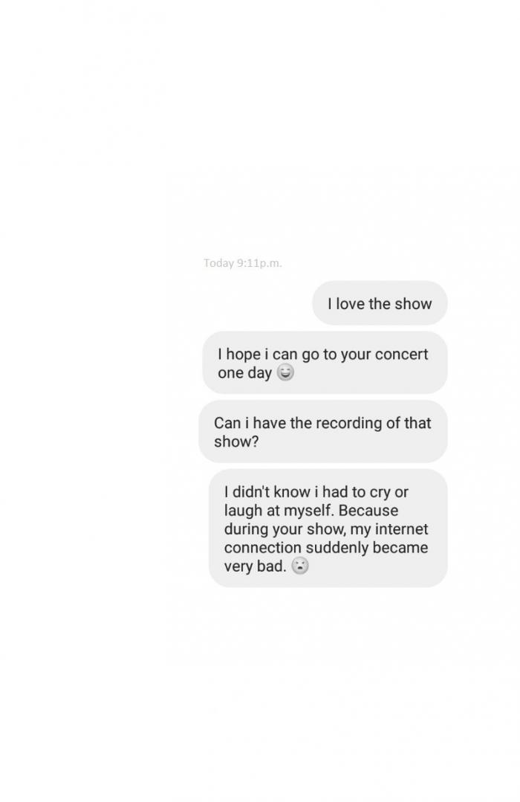The height and width of the screenshot is (802, 520).
Task: Select the "I didn't know i had to cry" bubble
Action: (328, 528)
